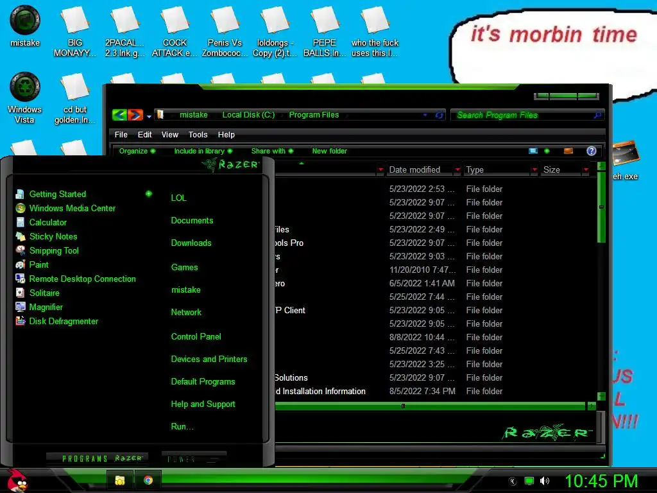Click the network monitor tray icon
The height and width of the screenshot is (493, 657).
(x=529, y=481)
